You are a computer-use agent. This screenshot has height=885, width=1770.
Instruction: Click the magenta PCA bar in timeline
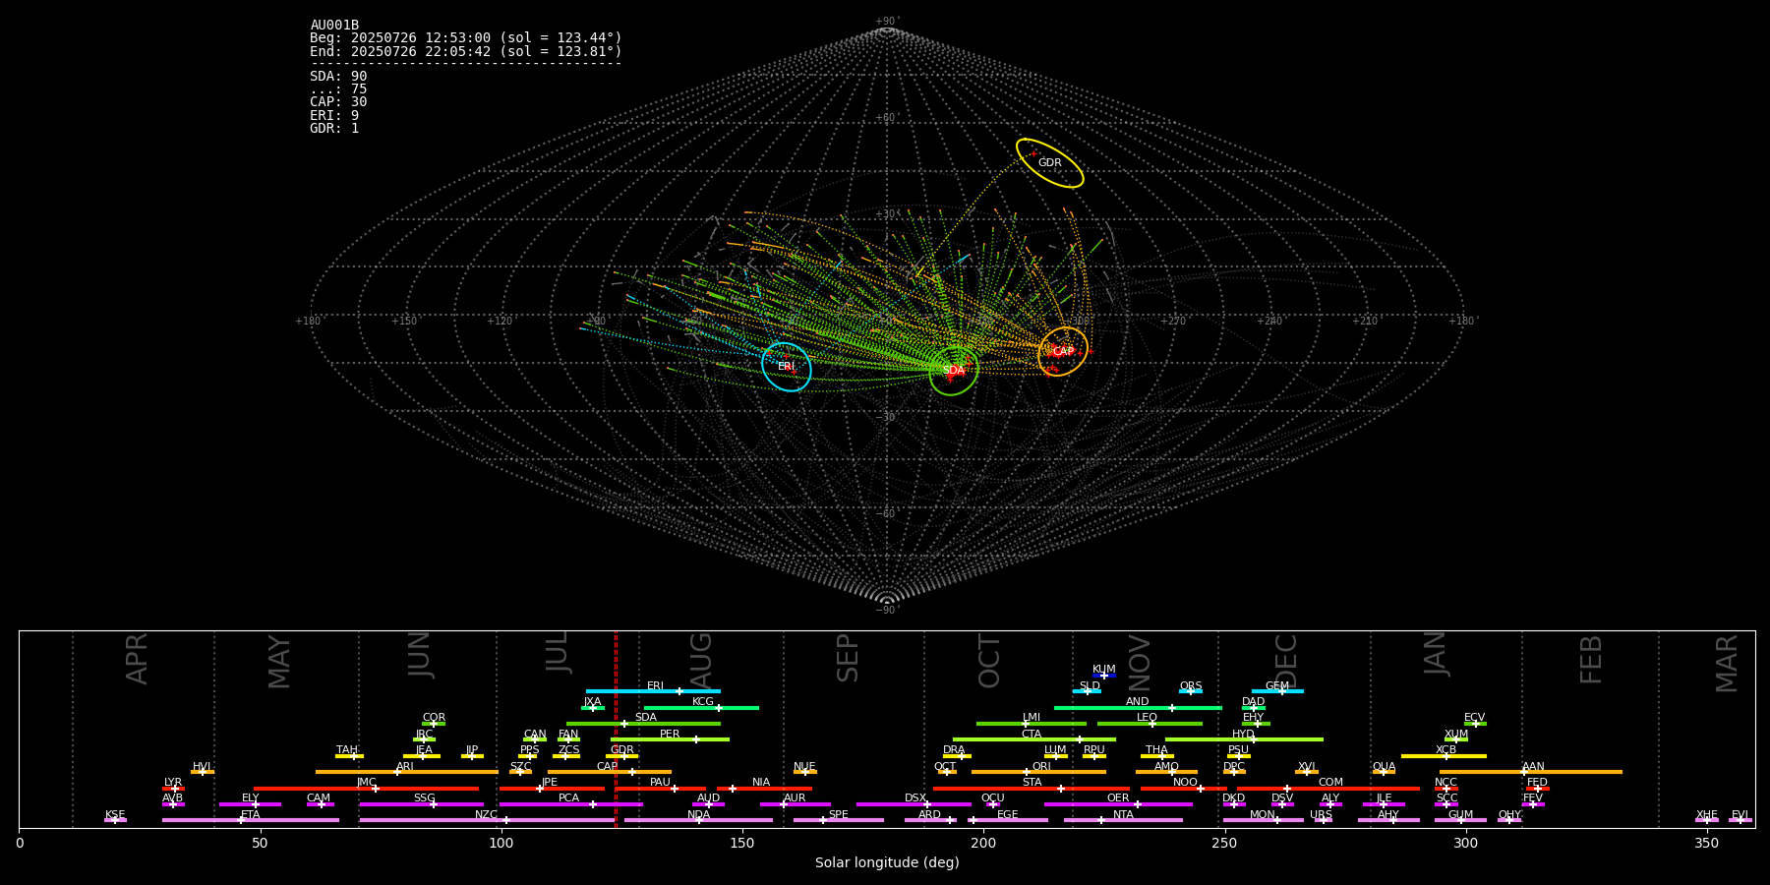coord(570,804)
